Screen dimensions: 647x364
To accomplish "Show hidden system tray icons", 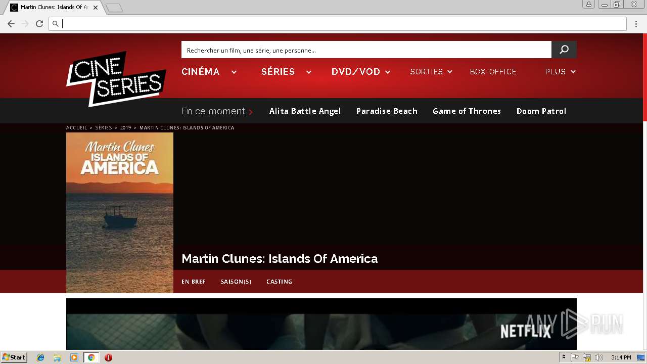I will (564, 357).
